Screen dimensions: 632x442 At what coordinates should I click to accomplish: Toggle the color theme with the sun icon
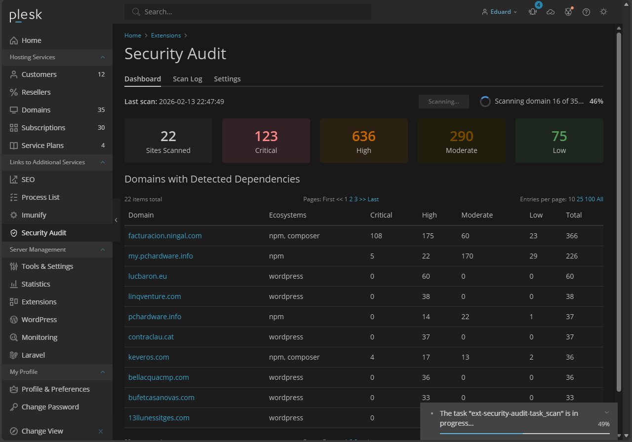pyautogui.click(x=603, y=11)
